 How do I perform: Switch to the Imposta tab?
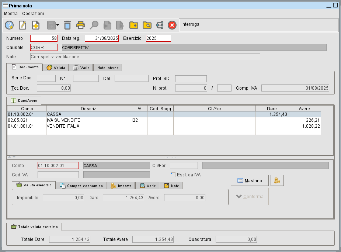tap(121, 186)
